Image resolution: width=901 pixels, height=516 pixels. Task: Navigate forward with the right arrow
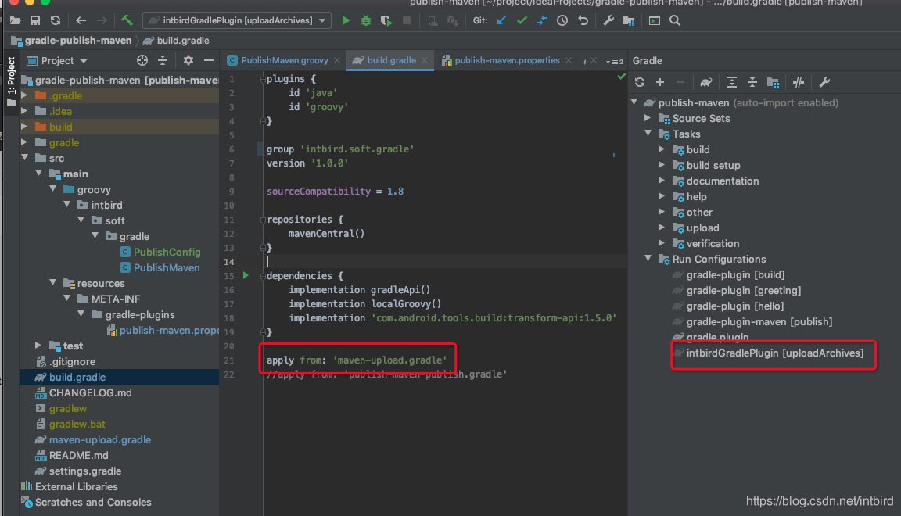pos(101,20)
